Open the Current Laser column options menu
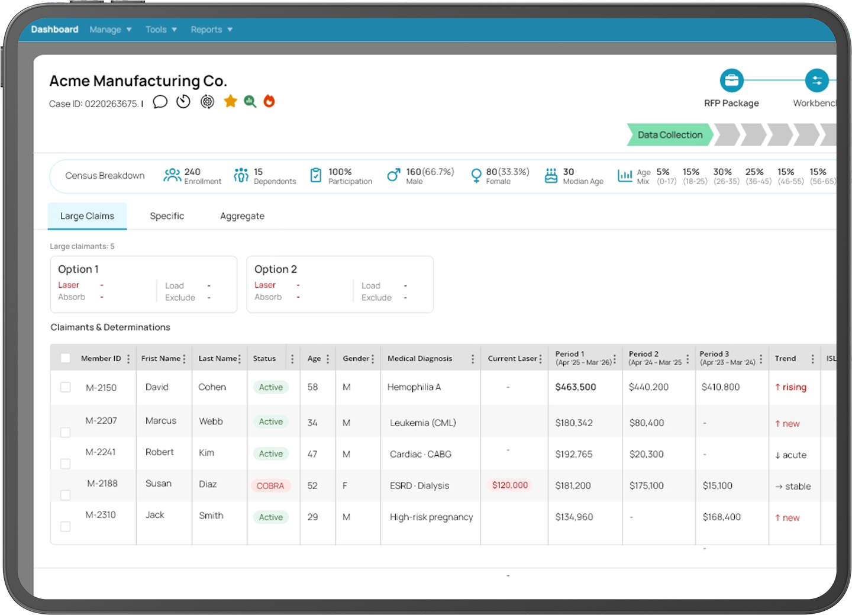852x615 pixels. pyautogui.click(x=540, y=359)
